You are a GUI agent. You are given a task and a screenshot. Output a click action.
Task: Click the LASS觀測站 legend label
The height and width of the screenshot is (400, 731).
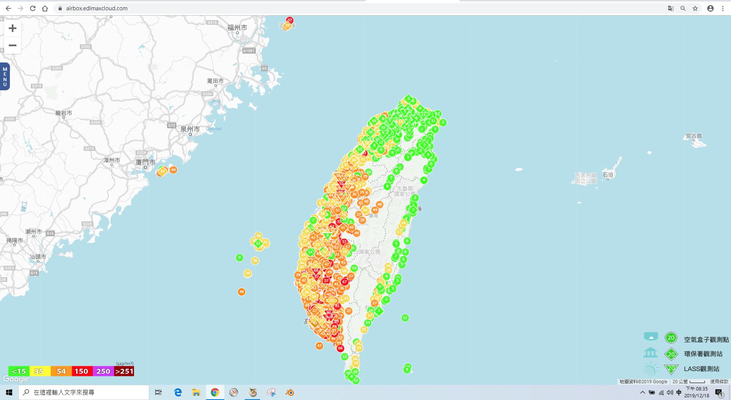[702, 369]
